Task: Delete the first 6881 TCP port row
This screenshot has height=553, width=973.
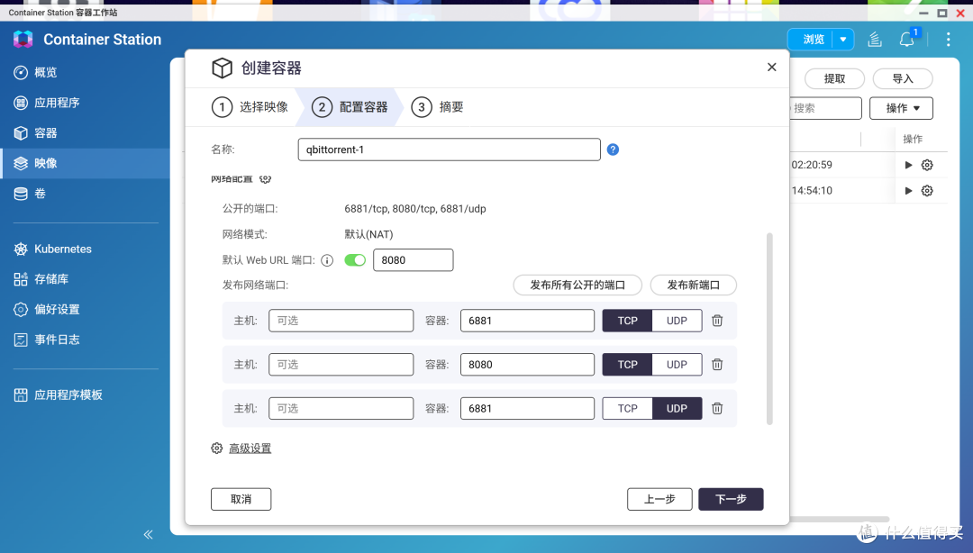Action: click(717, 321)
